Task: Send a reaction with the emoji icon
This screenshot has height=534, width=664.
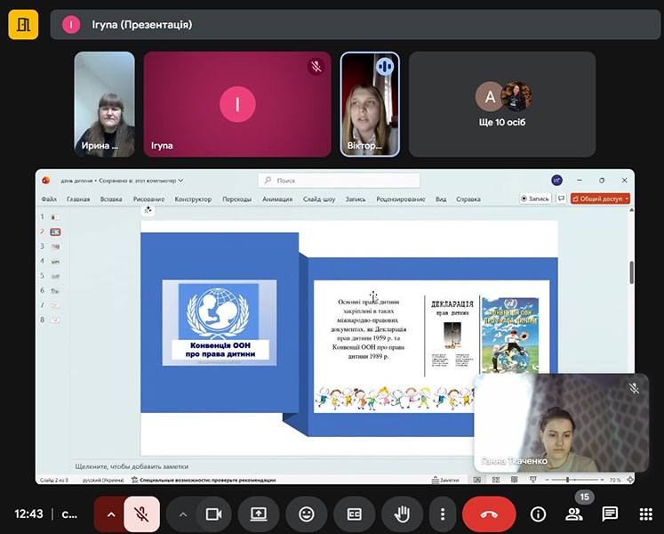Action: 307,514
